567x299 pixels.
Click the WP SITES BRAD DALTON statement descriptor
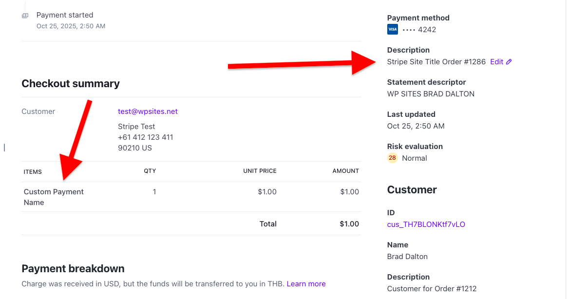tap(431, 94)
